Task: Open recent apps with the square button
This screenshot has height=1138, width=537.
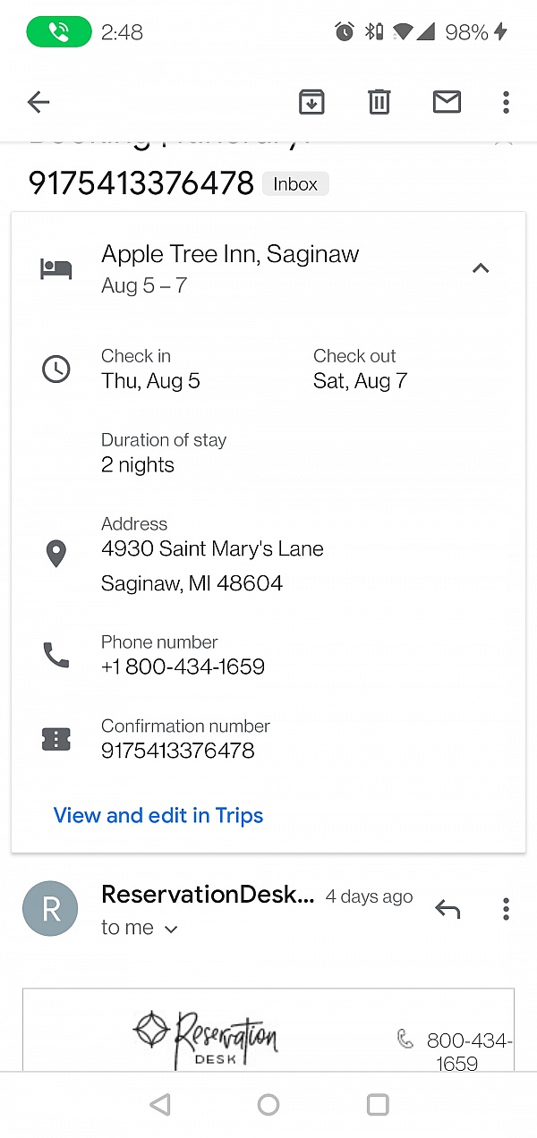Action: point(378,1105)
